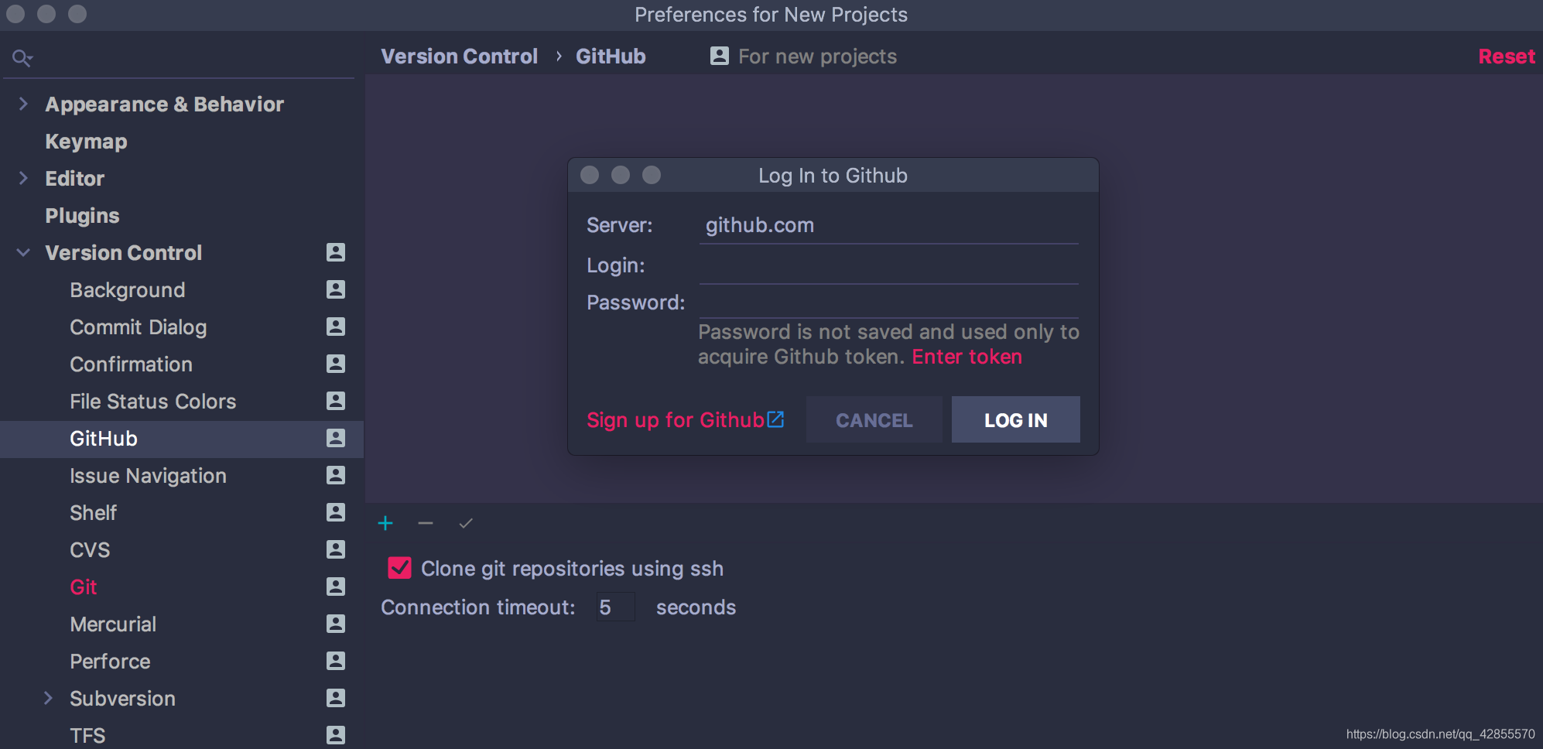Select Mercurial settings
Viewport: 1543px width, 749px height.
click(113, 624)
